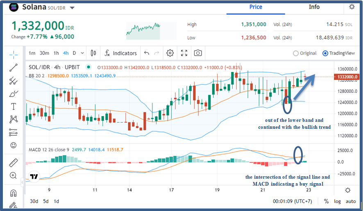Select the crosshair cursor tool
This screenshot has width=363, height=211.
14,54
